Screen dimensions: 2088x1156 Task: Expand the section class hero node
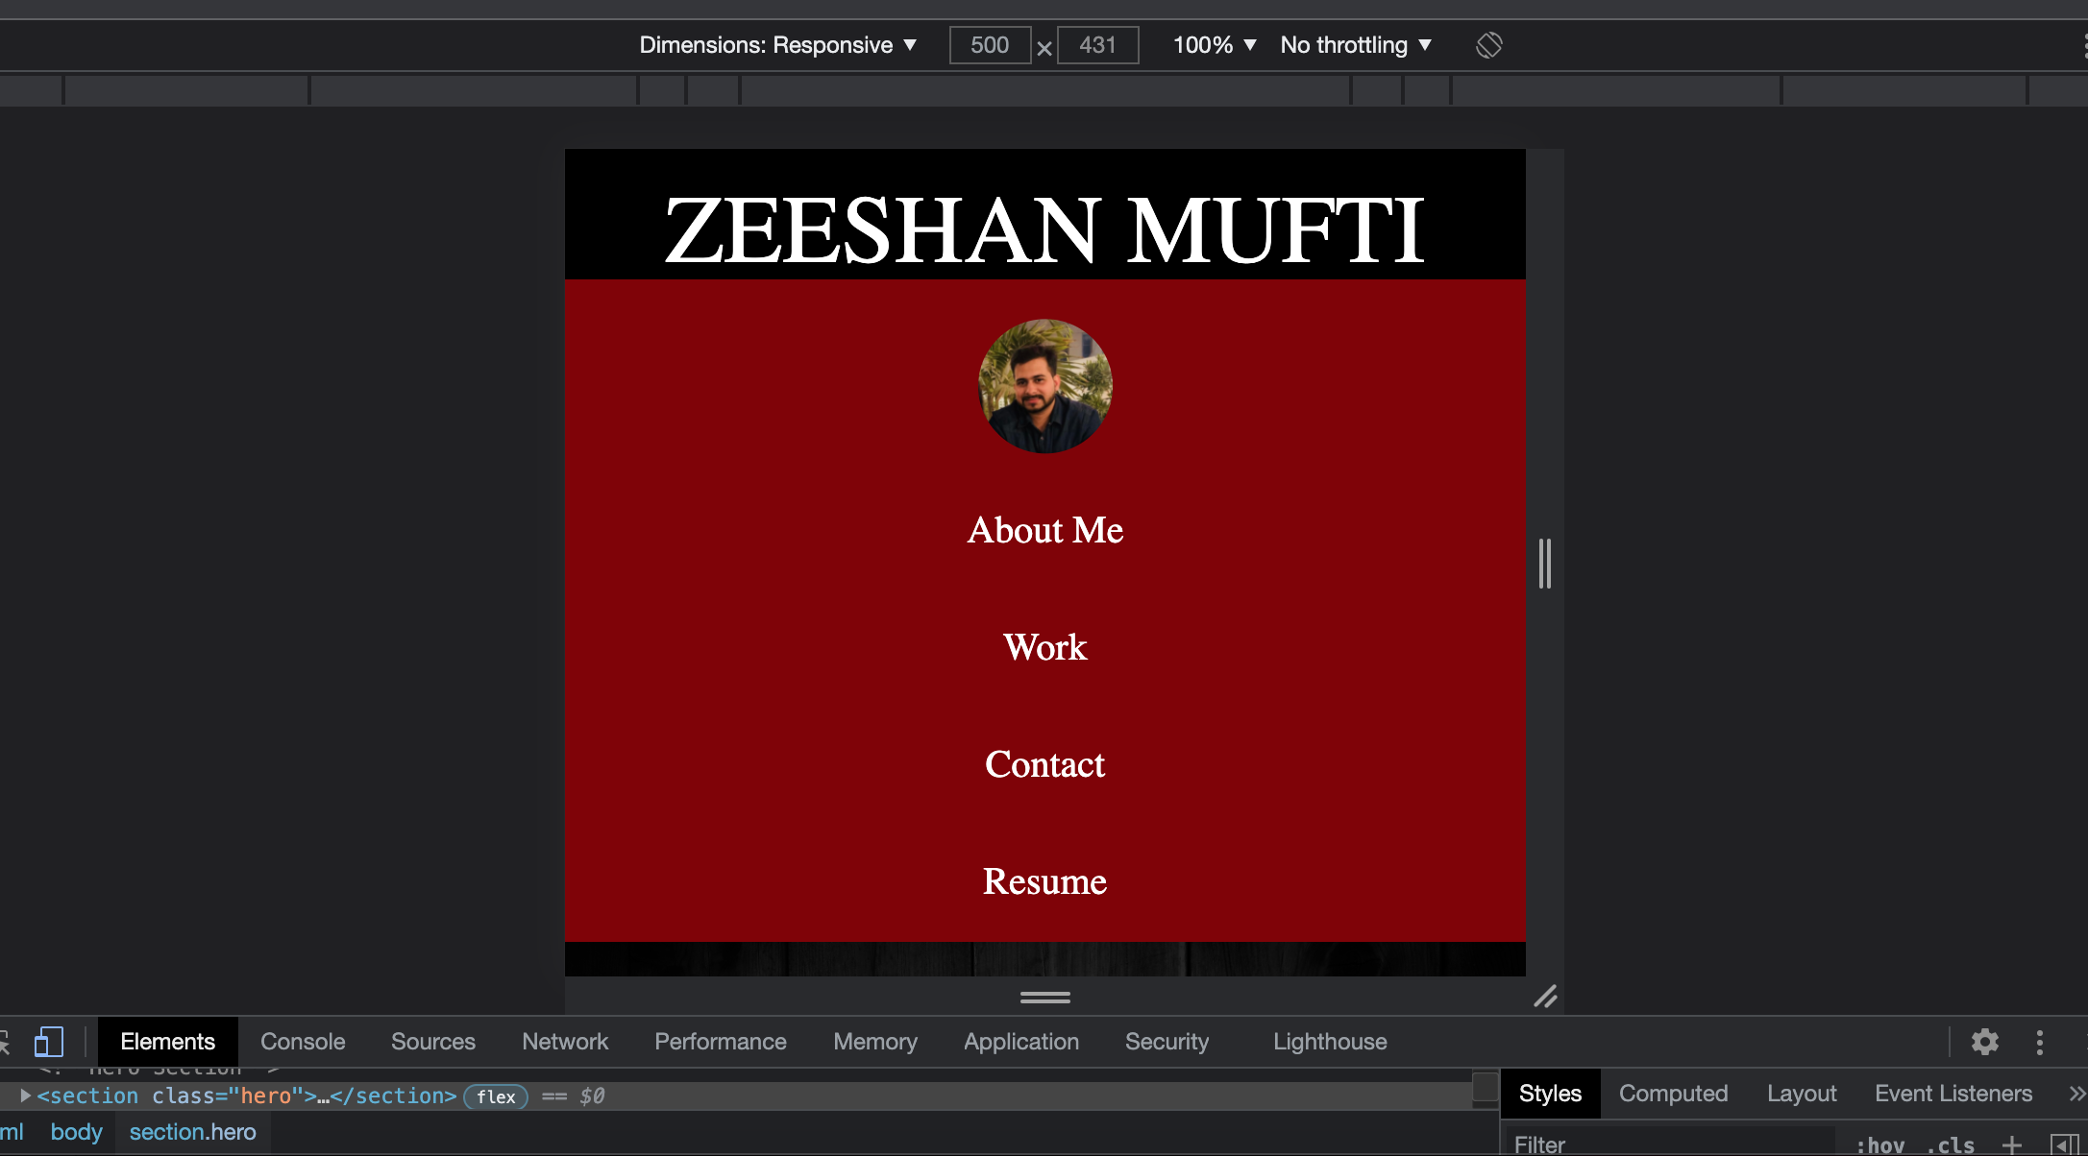[x=26, y=1096]
